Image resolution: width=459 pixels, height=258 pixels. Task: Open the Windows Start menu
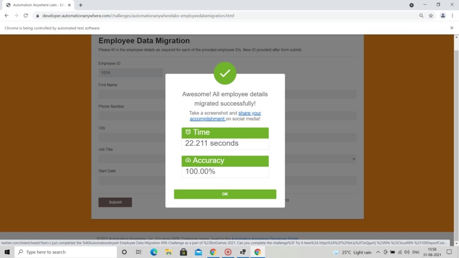[7, 252]
